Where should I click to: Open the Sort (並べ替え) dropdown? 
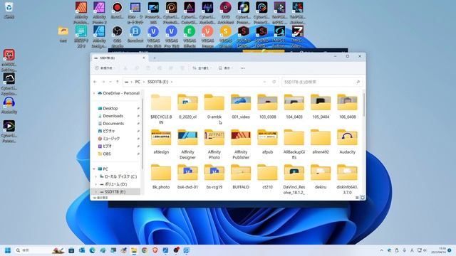click(x=202, y=68)
